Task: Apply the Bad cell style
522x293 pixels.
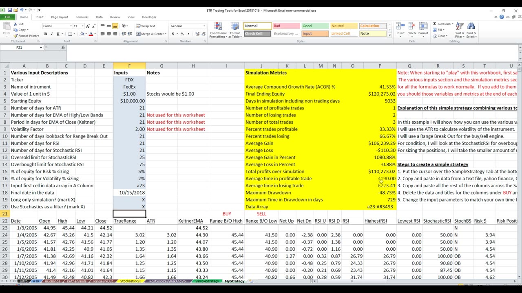Action: tap(286, 26)
